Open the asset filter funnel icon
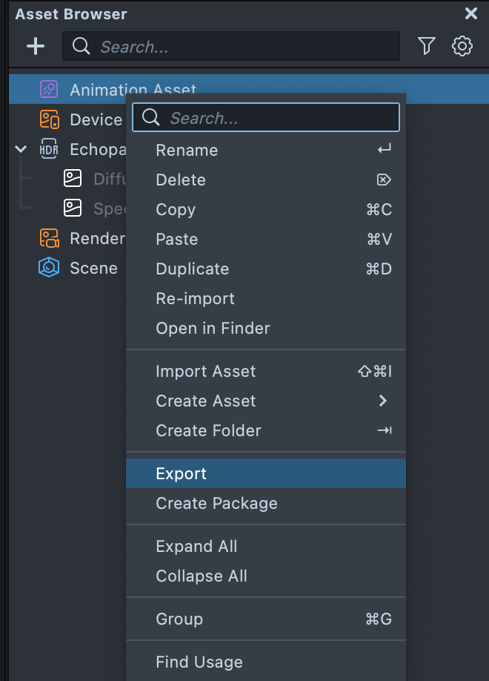Viewport: 489px width, 681px height. (426, 47)
